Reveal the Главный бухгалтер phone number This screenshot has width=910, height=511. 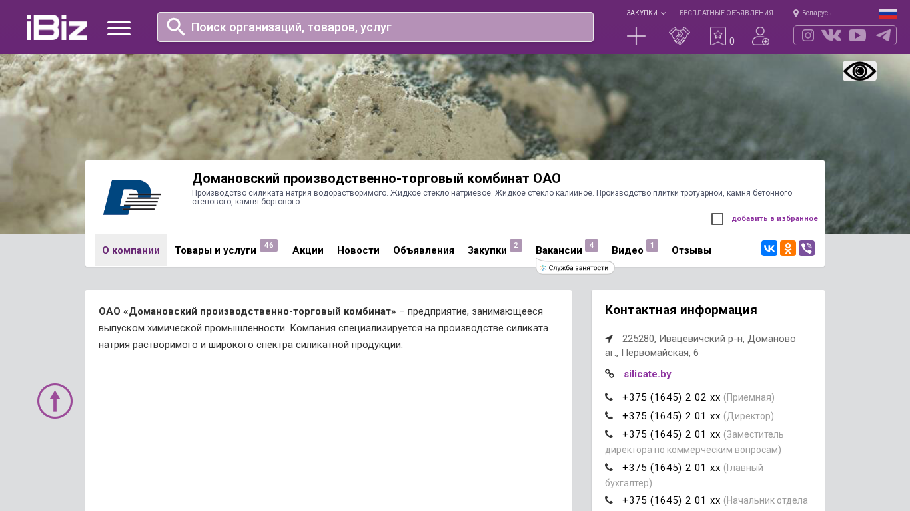(672, 468)
